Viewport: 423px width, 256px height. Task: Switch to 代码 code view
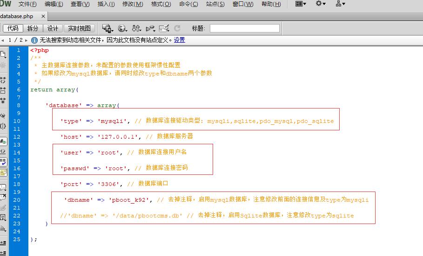tap(13, 28)
